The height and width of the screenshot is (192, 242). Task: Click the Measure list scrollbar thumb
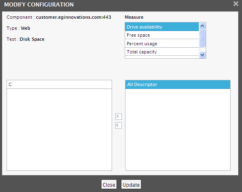202,38
